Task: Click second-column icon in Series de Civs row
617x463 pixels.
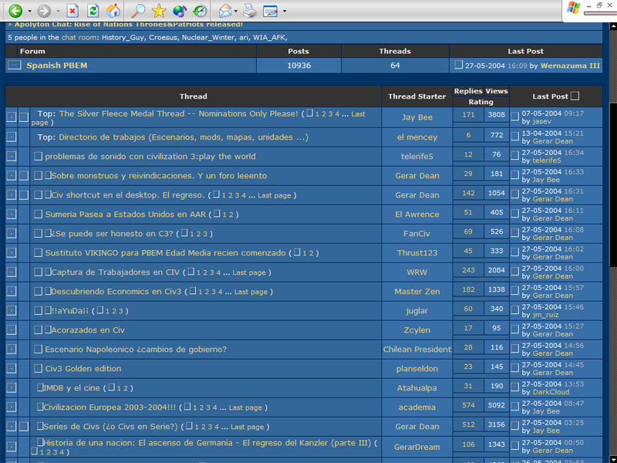Action: coord(24,427)
